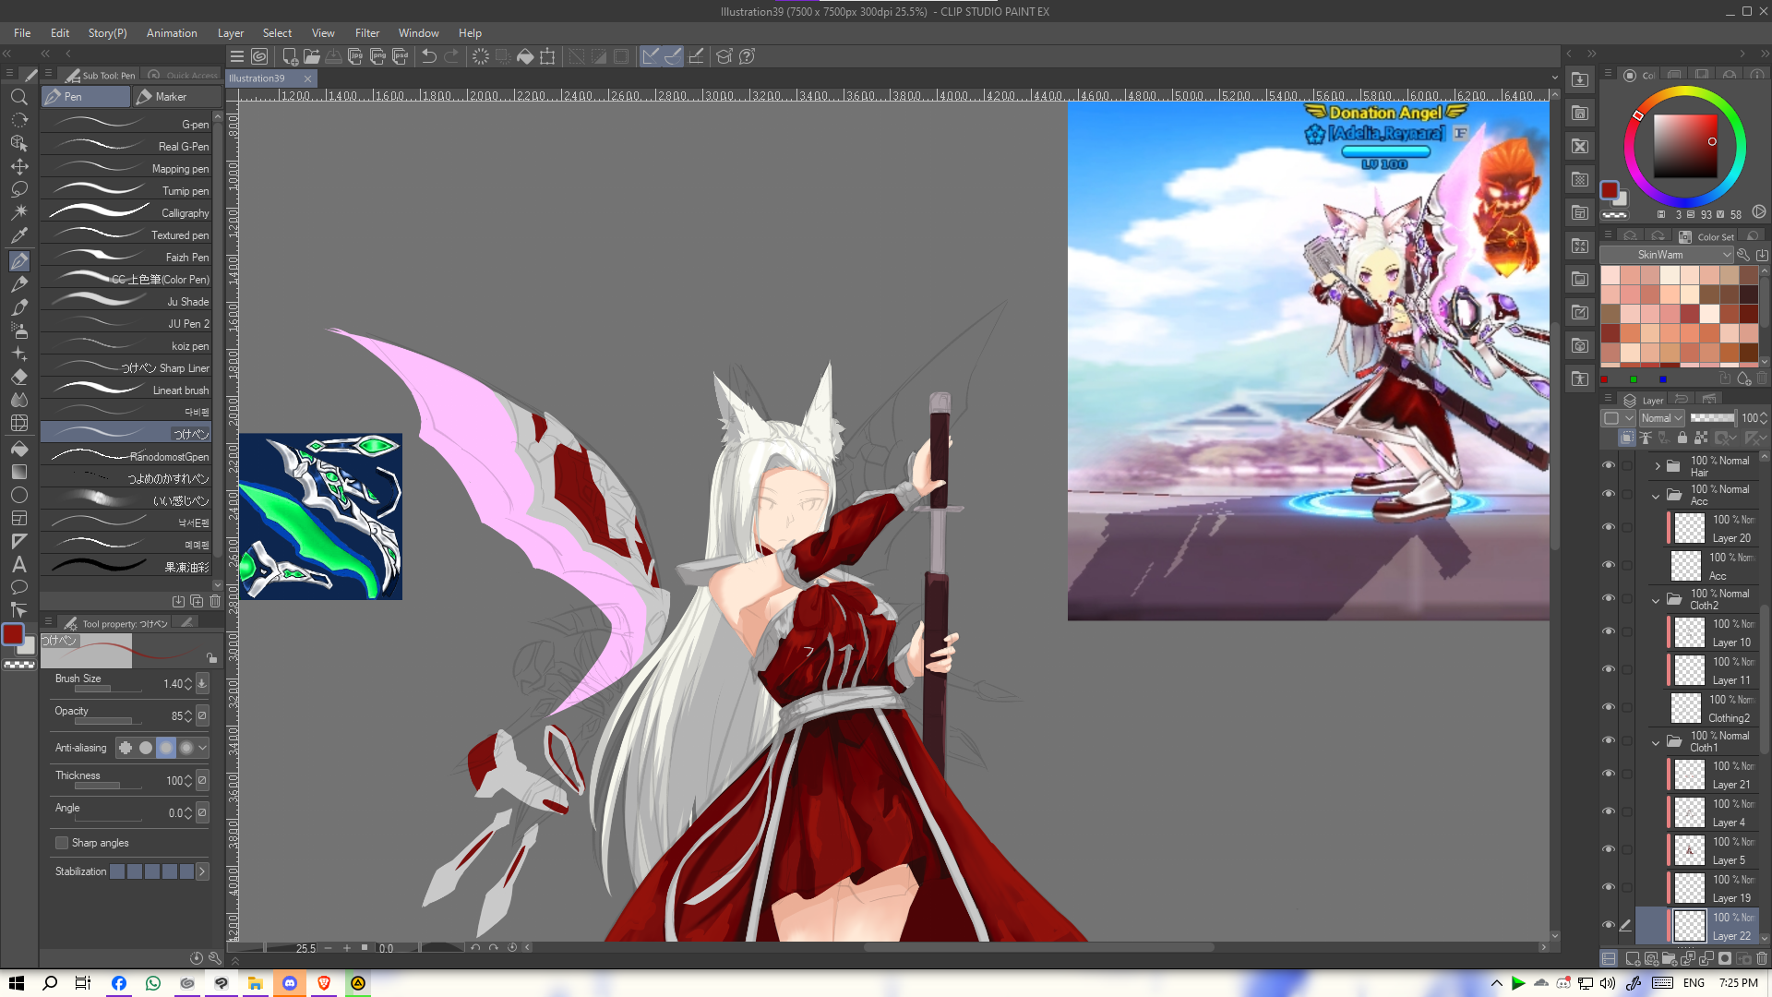Open the Animation menu
Screen dimensions: 1772x997
click(172, 33)
